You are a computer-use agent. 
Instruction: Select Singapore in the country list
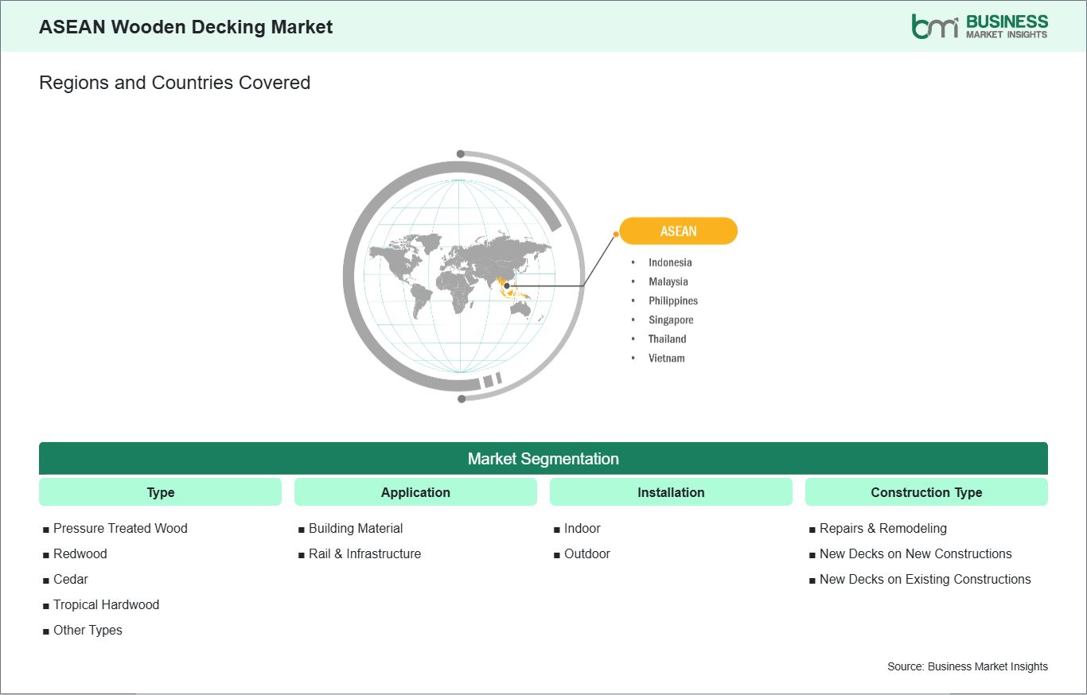coord(671,320)
